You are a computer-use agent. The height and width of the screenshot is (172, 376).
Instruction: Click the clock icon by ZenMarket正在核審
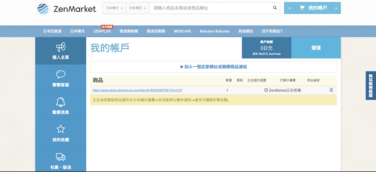point(266,90)
